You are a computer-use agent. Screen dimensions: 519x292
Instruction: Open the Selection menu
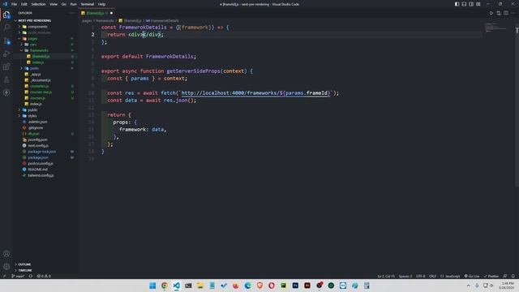pyautogui.click(x=38, y=4)
